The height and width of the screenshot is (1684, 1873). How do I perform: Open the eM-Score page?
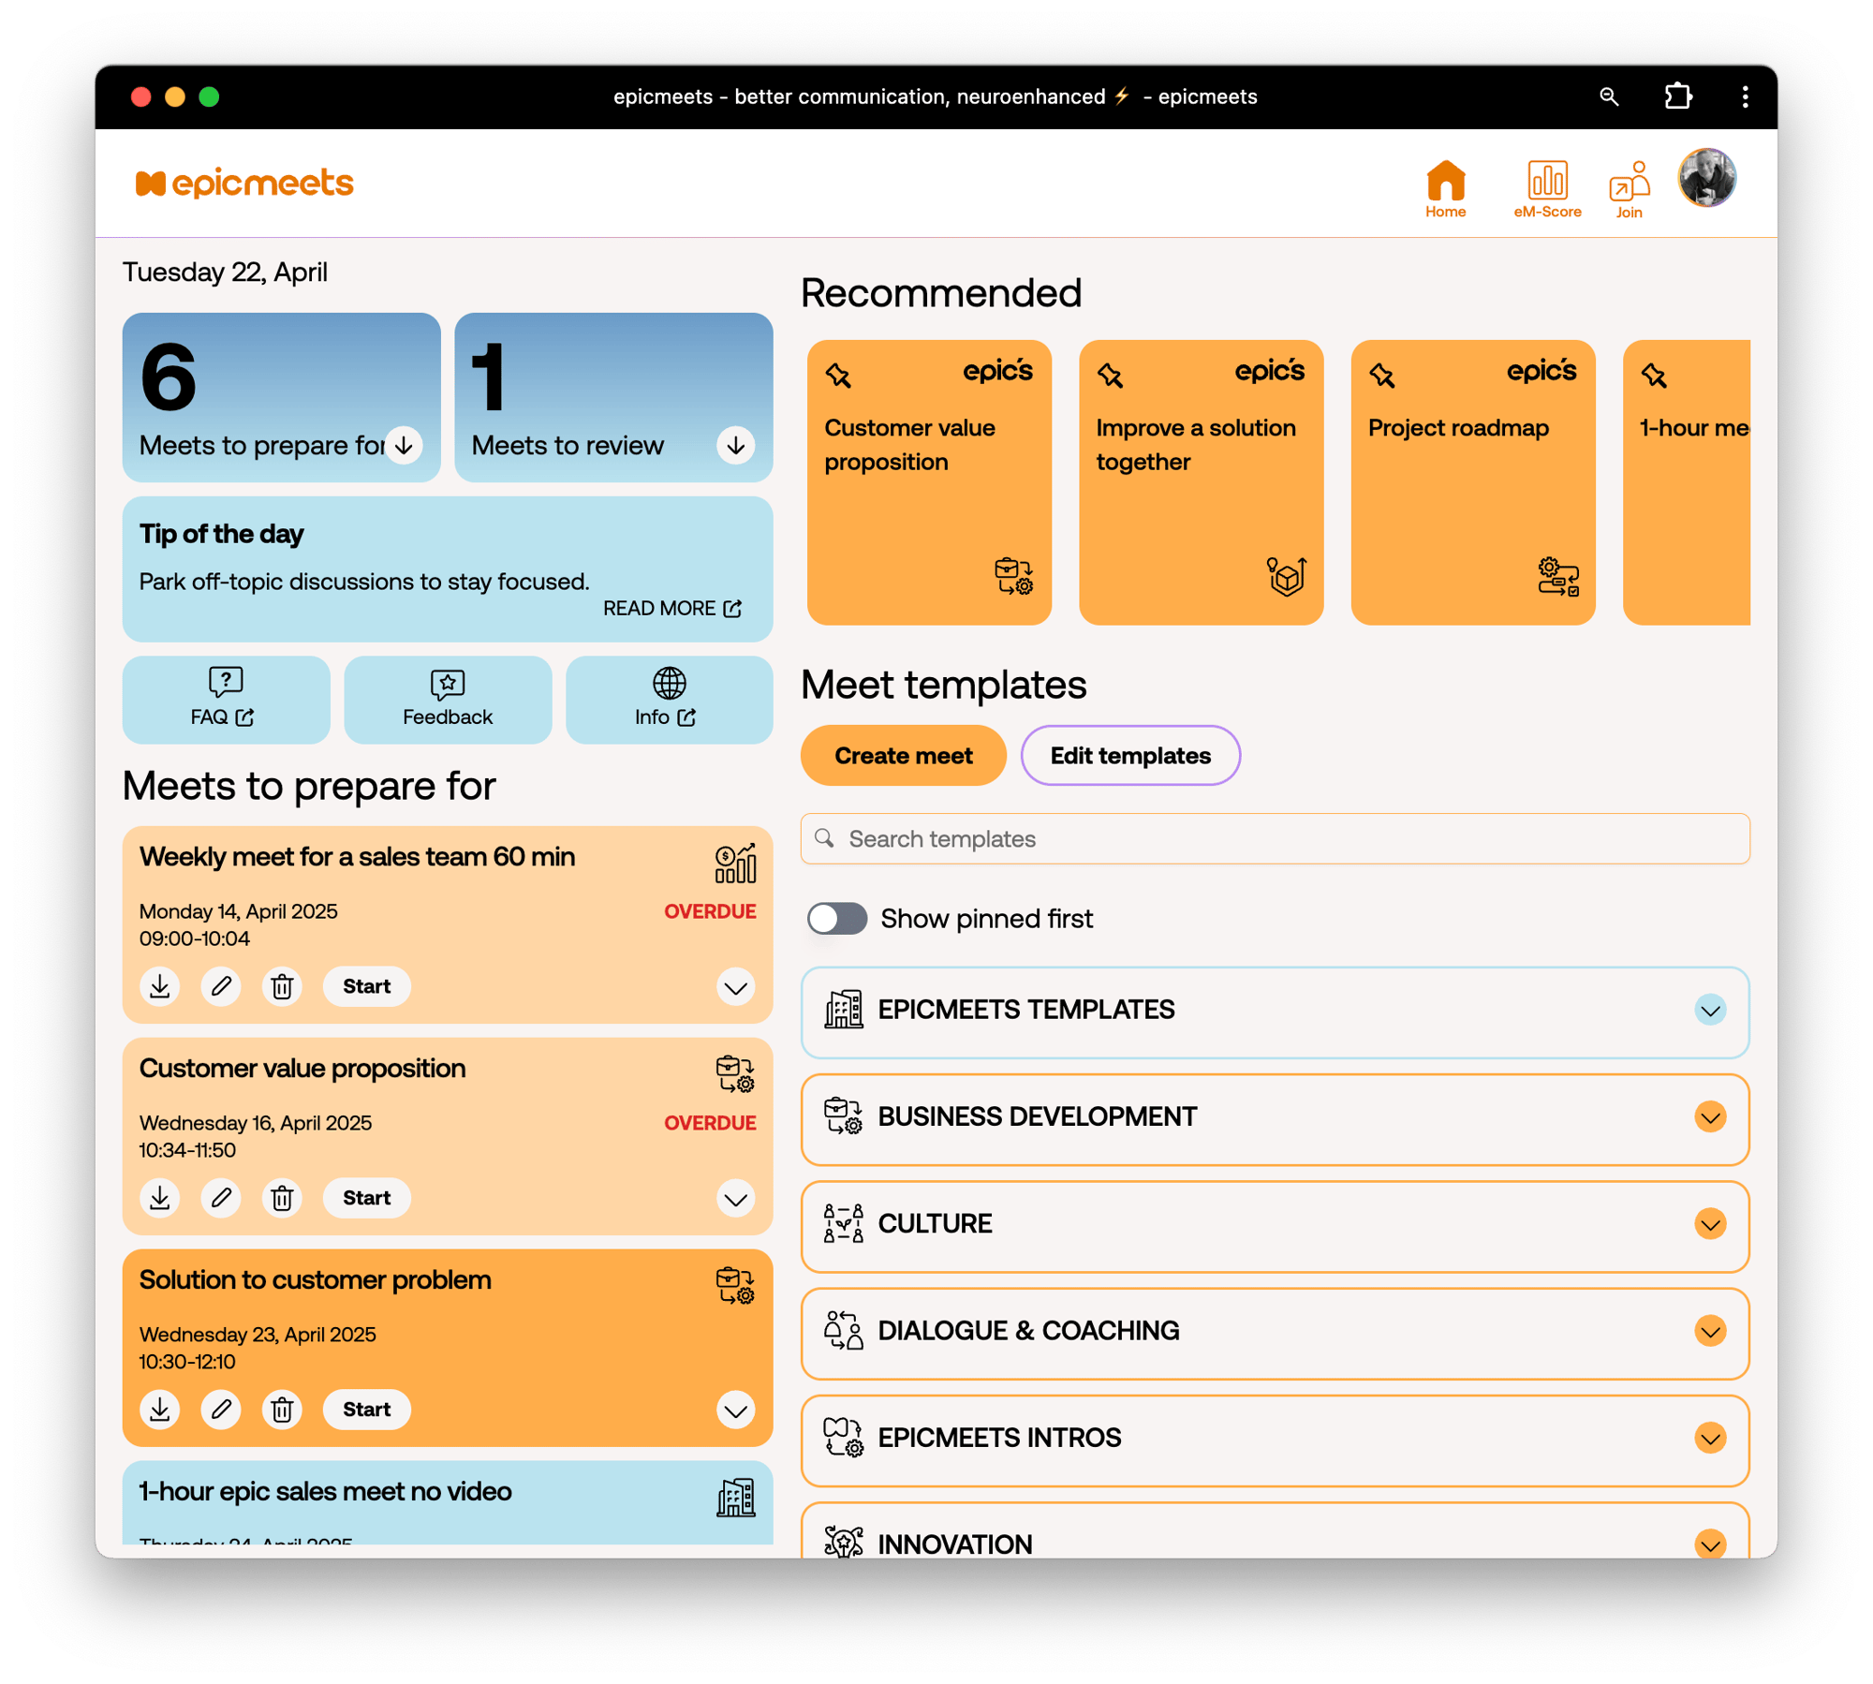(x=1547, y=188)
